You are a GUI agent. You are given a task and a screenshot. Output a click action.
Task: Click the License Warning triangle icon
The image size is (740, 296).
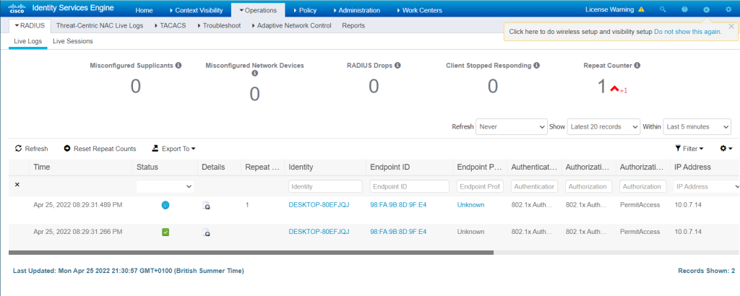[641, 9]
